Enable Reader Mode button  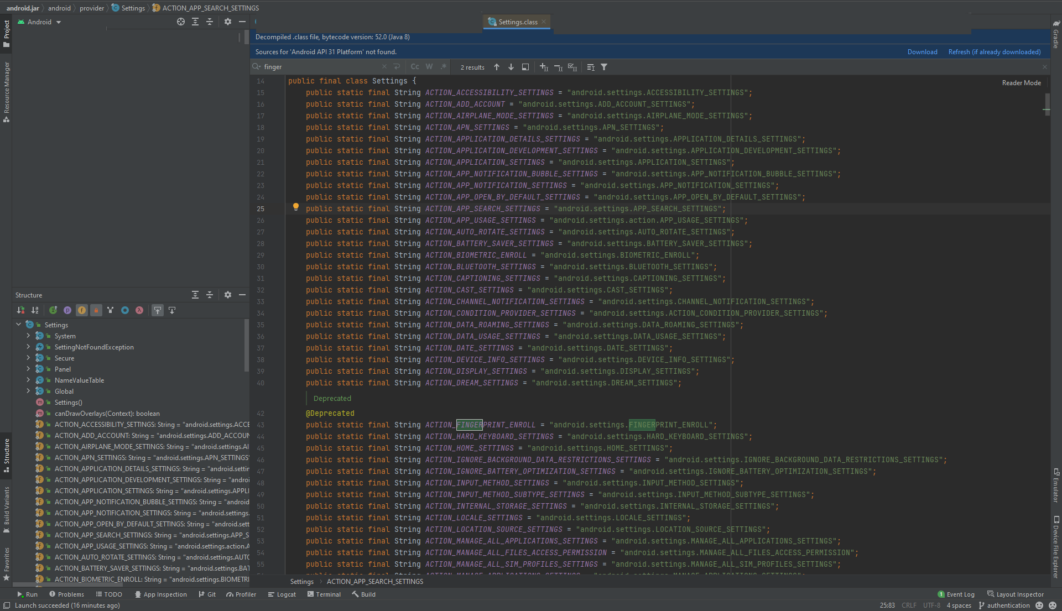(1021, 83)
